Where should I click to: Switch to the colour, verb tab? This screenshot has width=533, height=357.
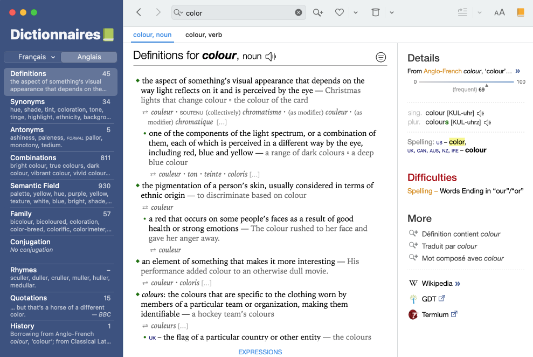204,35
